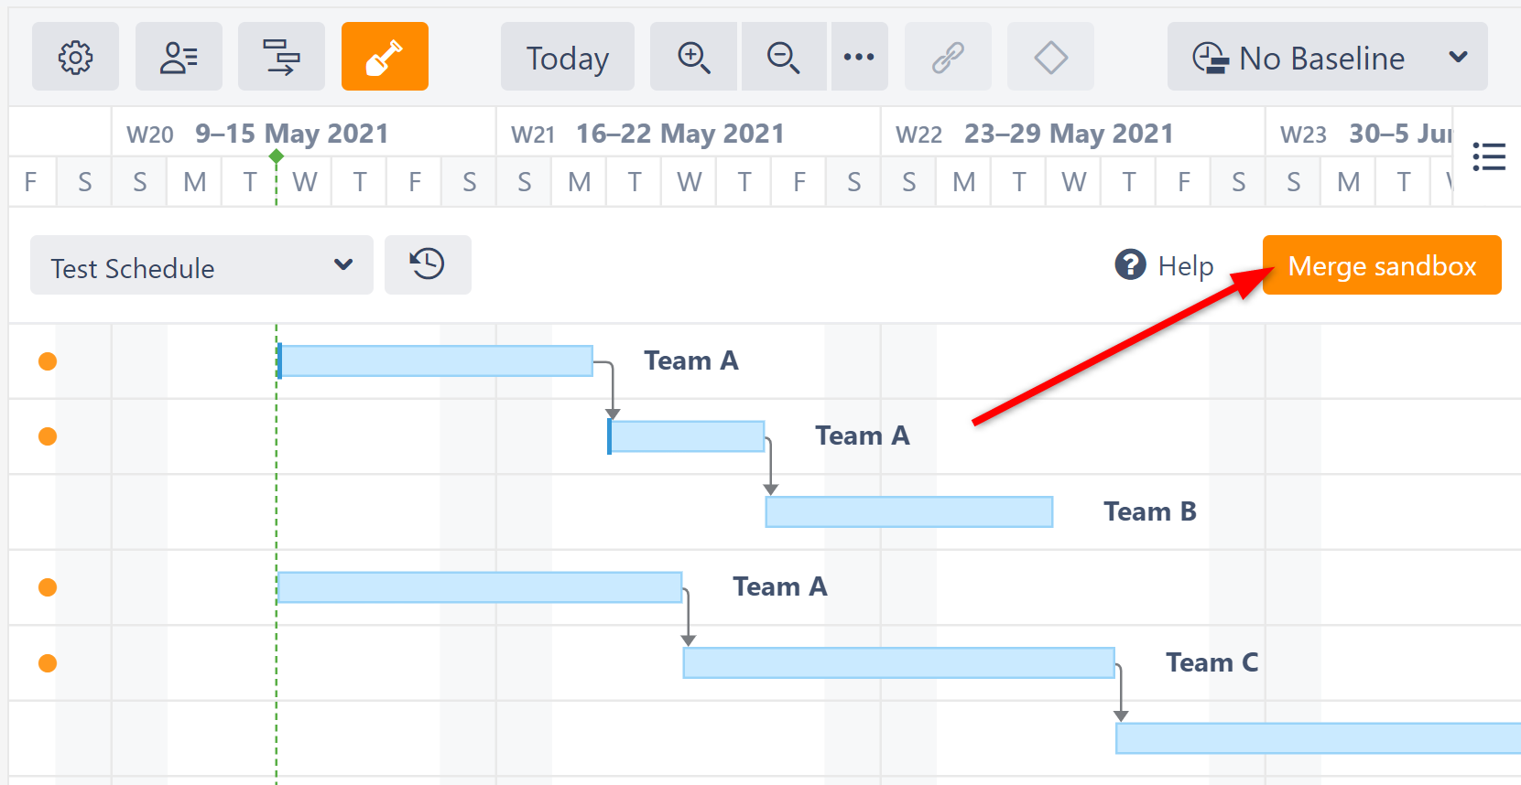The height and width of the screenshot is (785, 1521).
Task: Zoom out of the timeline
Action: pos(783,57)
